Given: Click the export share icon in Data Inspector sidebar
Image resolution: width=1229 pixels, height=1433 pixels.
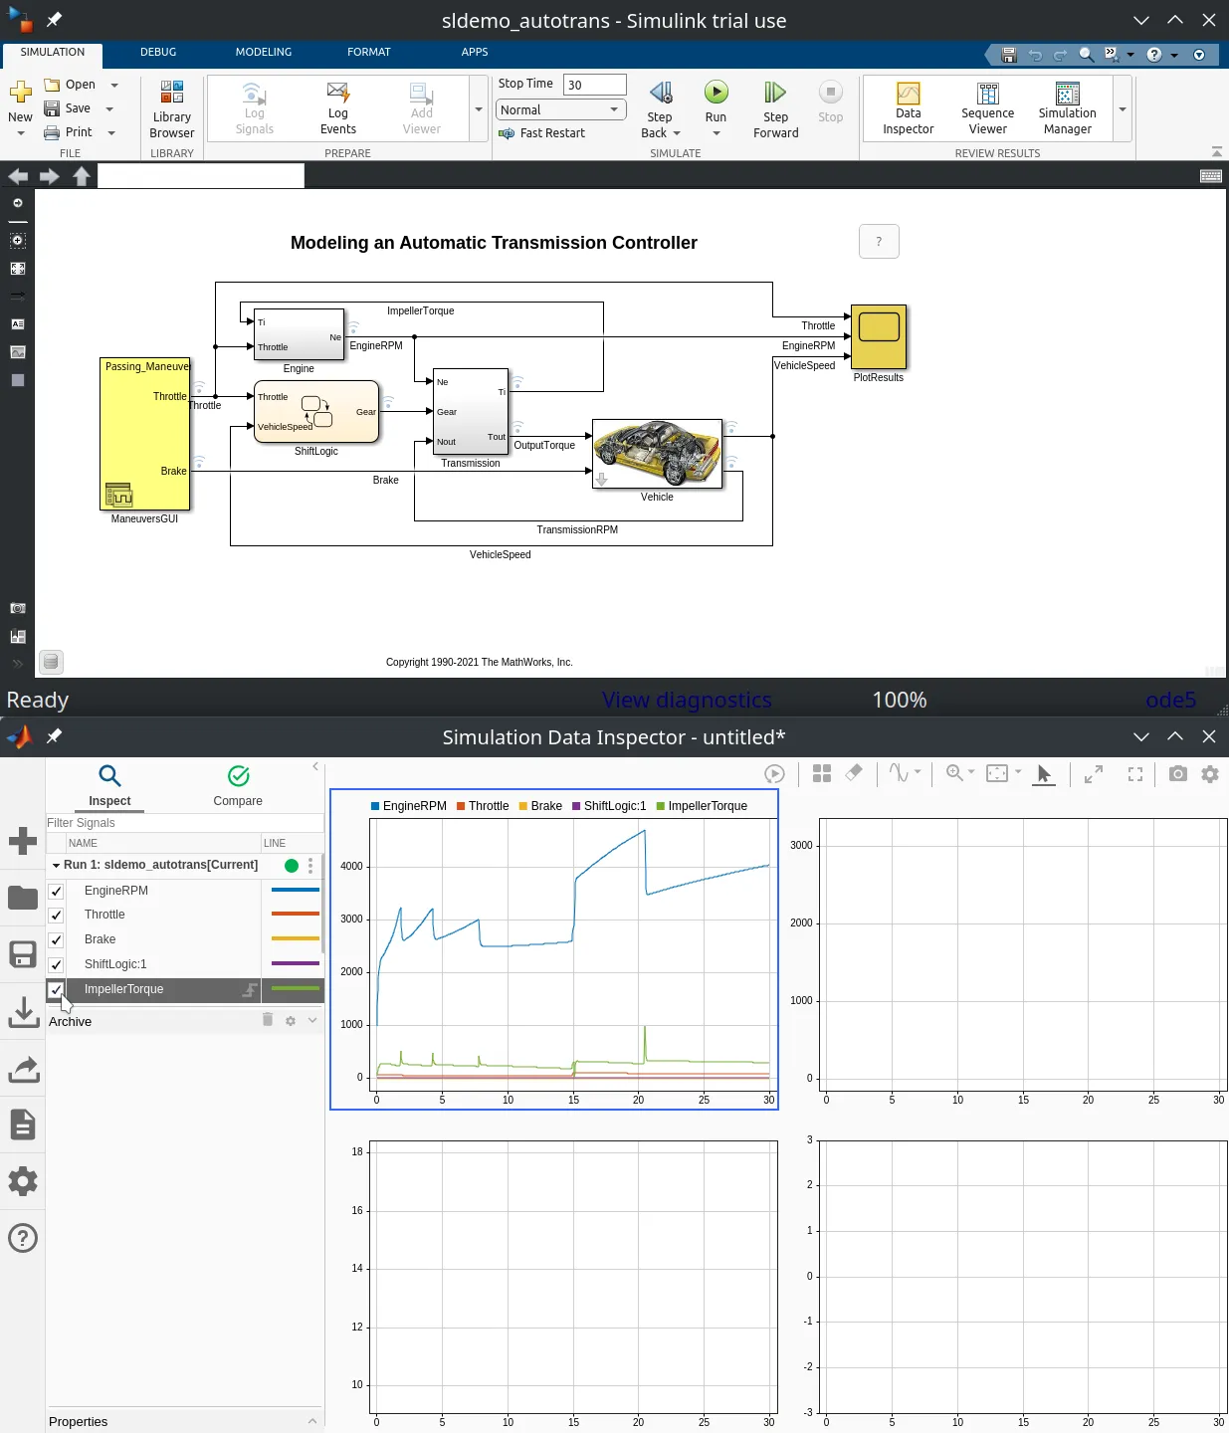Looking at the screenshot, I should tap(22, 1068).
